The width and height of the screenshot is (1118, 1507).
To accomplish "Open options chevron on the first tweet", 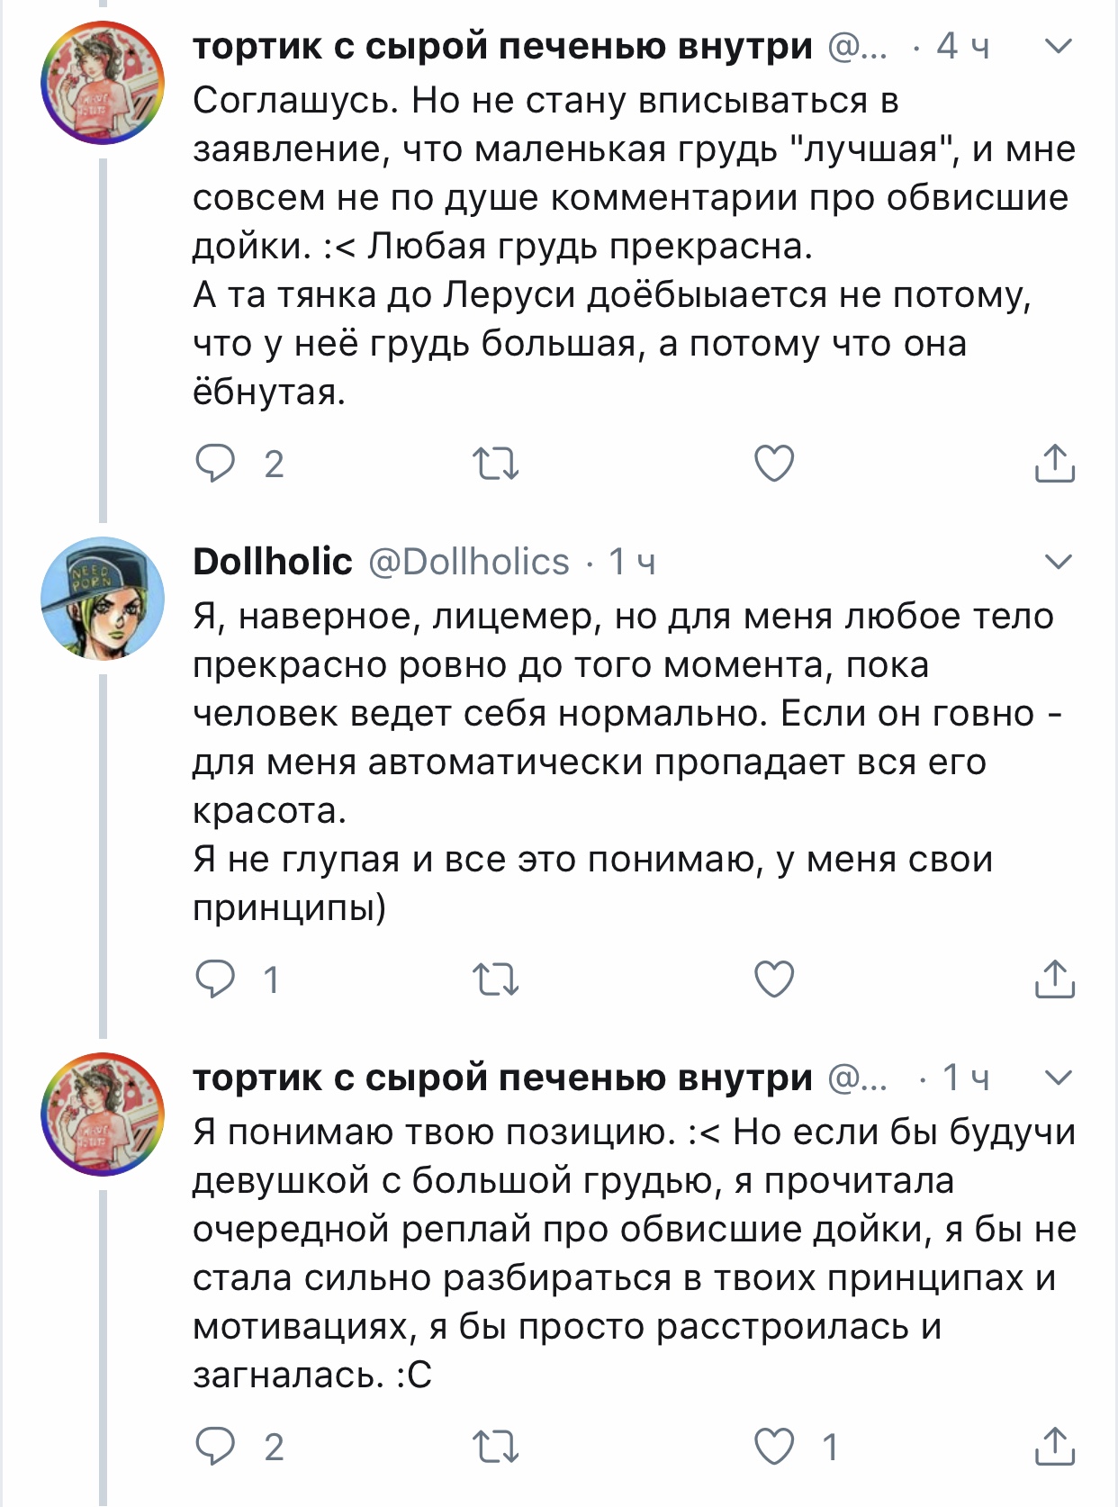I will pos(1059,46).
